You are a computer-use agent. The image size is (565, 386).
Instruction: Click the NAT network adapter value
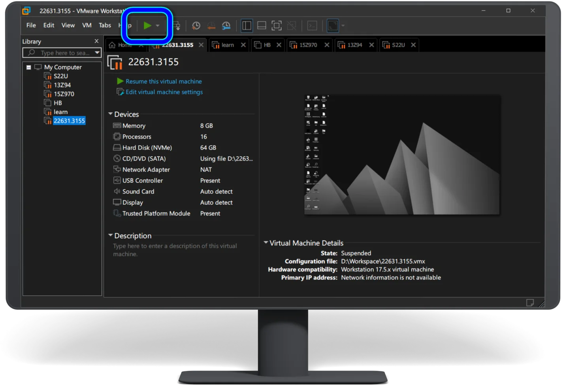coord(206,170)
